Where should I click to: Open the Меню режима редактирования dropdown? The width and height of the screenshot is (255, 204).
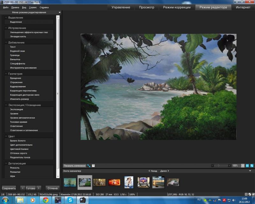(60, 12)
